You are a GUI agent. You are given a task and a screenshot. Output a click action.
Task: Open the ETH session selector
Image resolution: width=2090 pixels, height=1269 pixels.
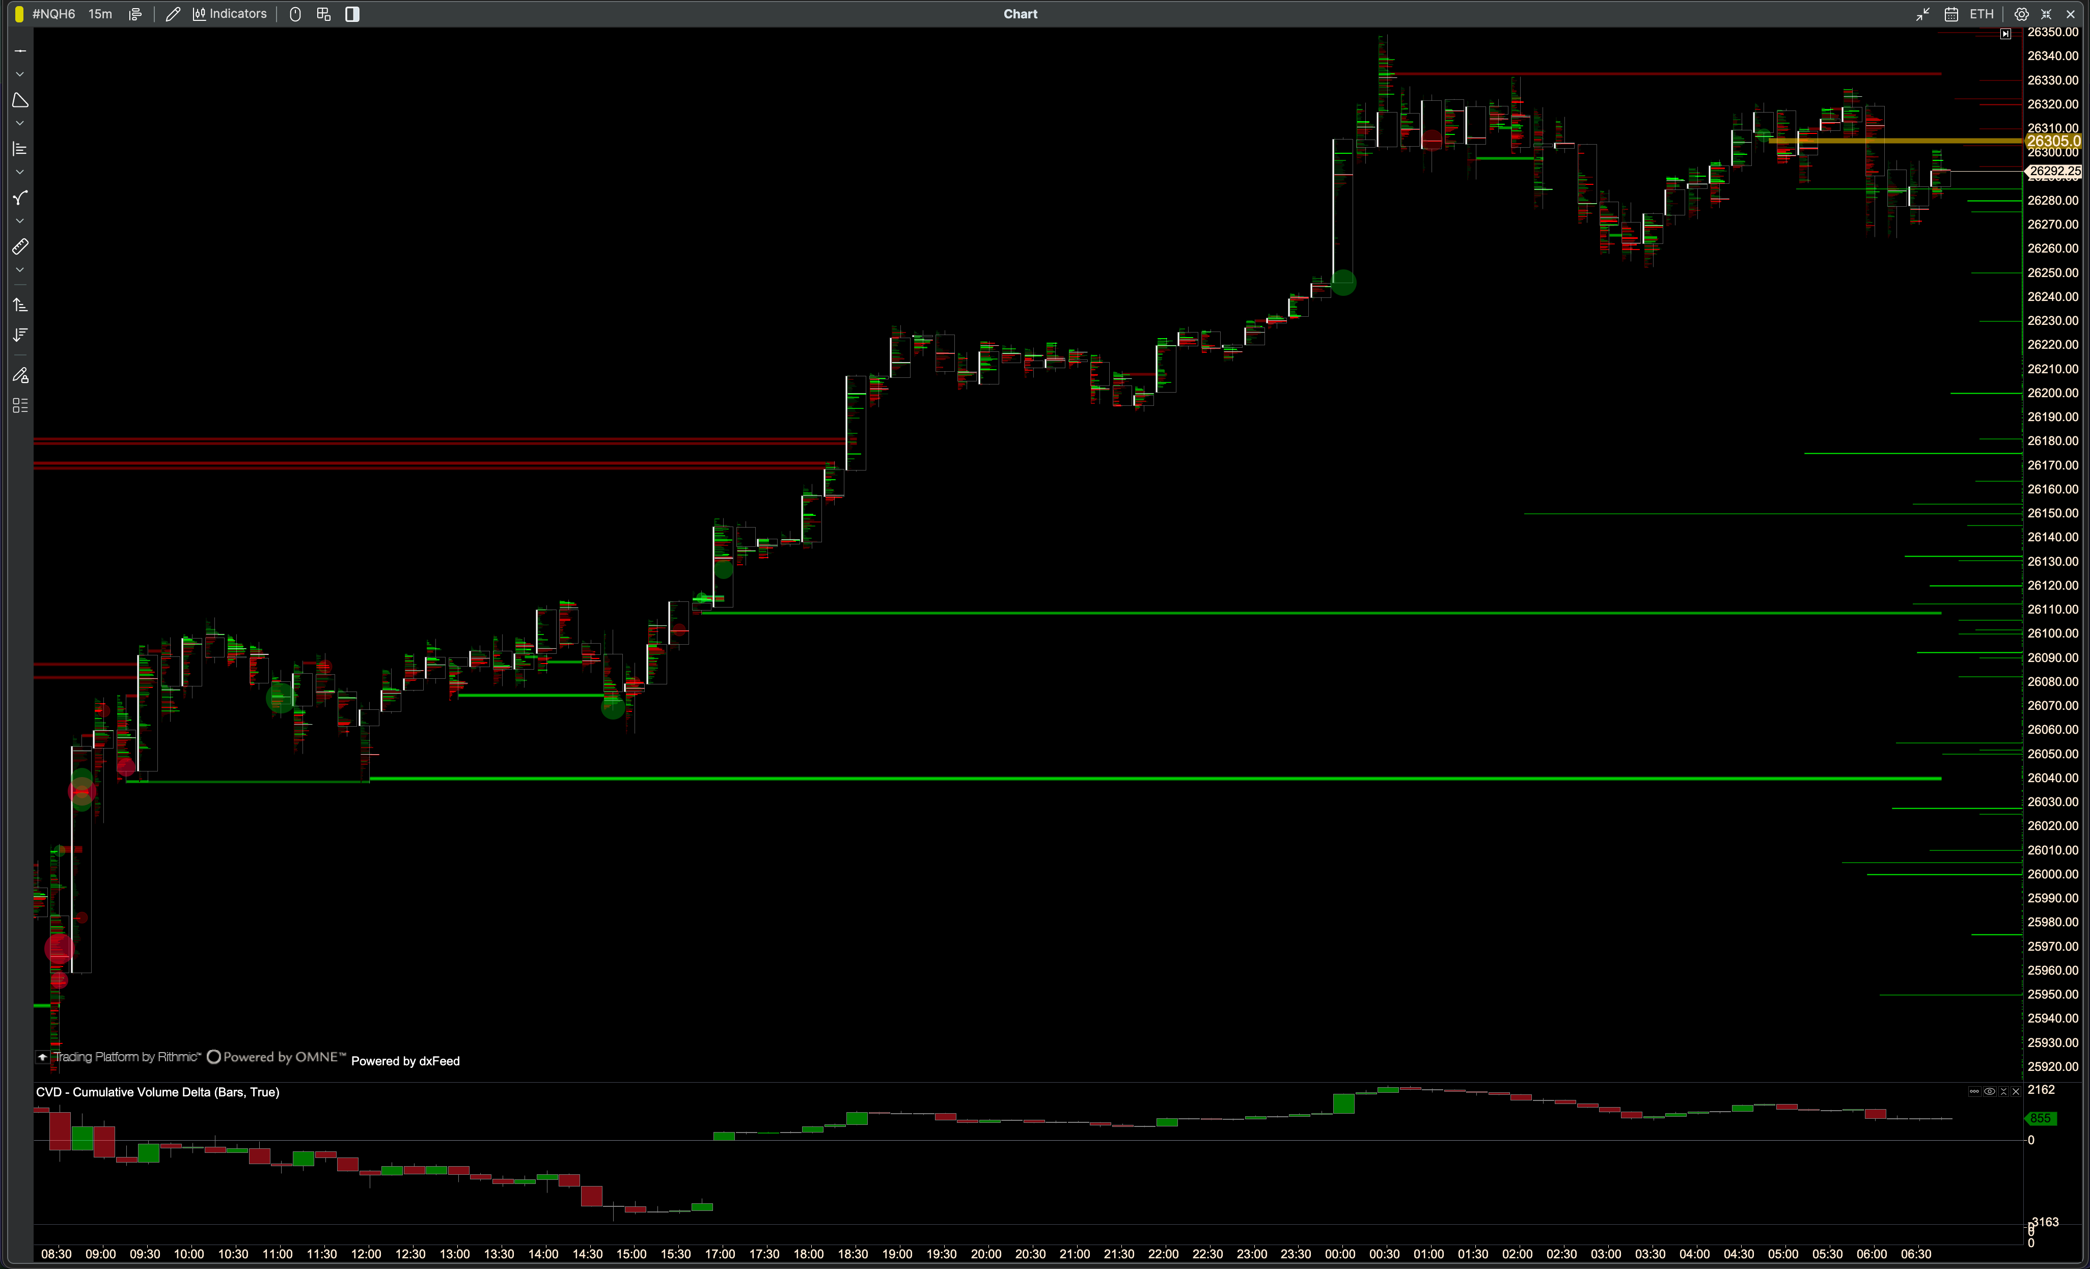1981,14
